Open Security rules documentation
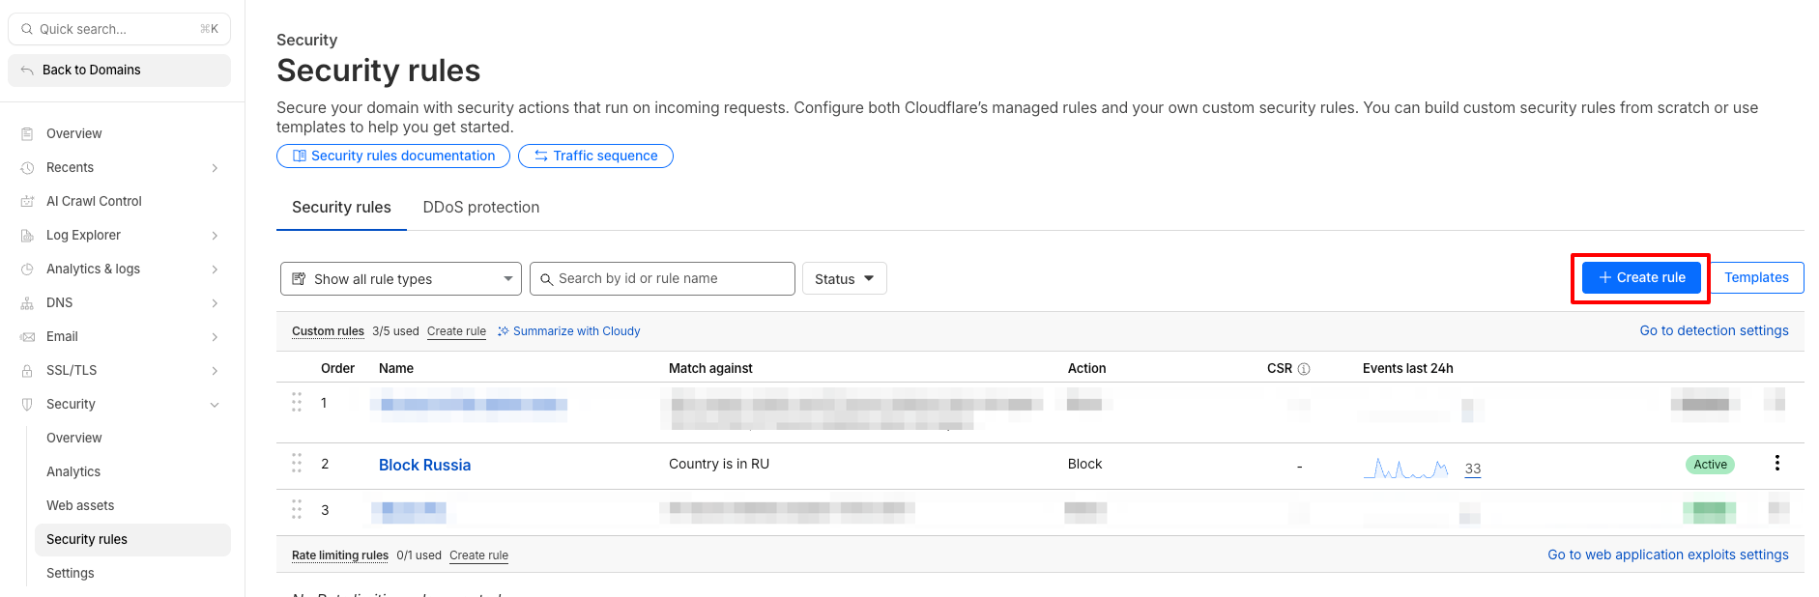The height and width of the screenshot is (597, 1819). [393, 156]
